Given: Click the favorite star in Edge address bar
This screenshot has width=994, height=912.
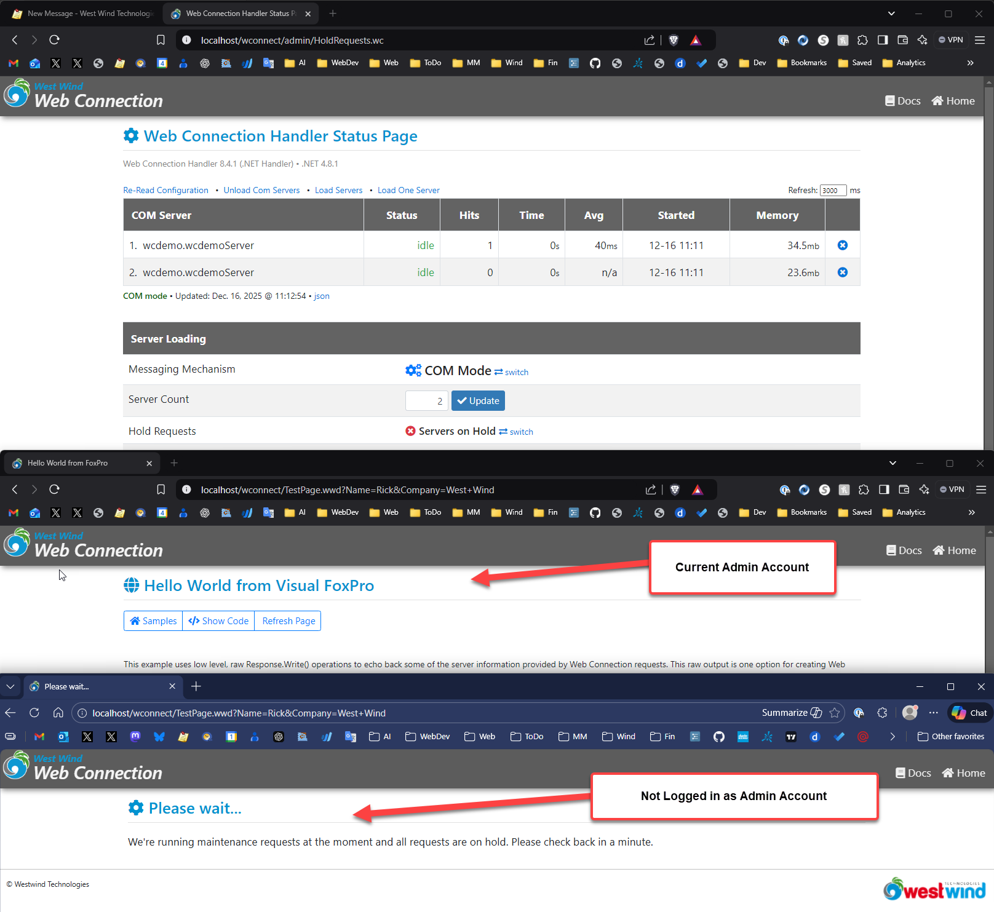Looking at the screenshot, I should (x=834, y=713).
